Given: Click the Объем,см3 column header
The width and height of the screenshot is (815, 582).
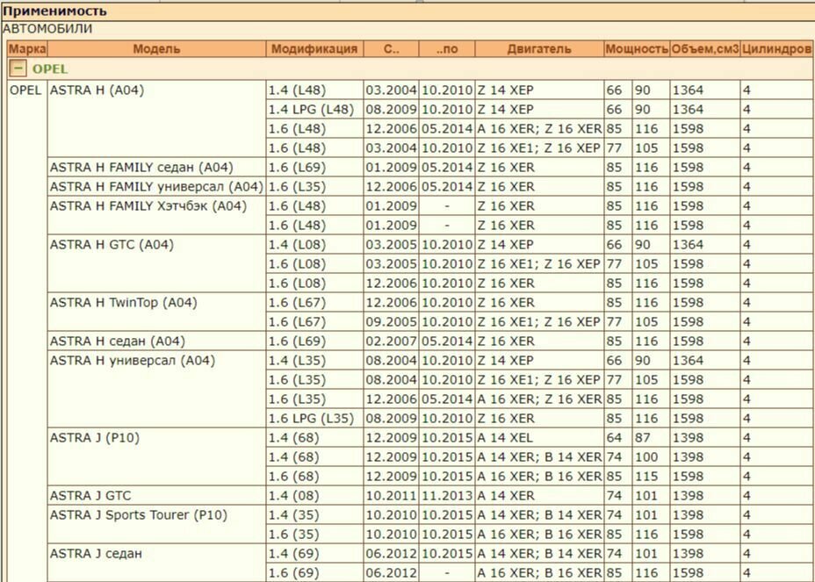Looking at the screenshot, I should 705,49.
